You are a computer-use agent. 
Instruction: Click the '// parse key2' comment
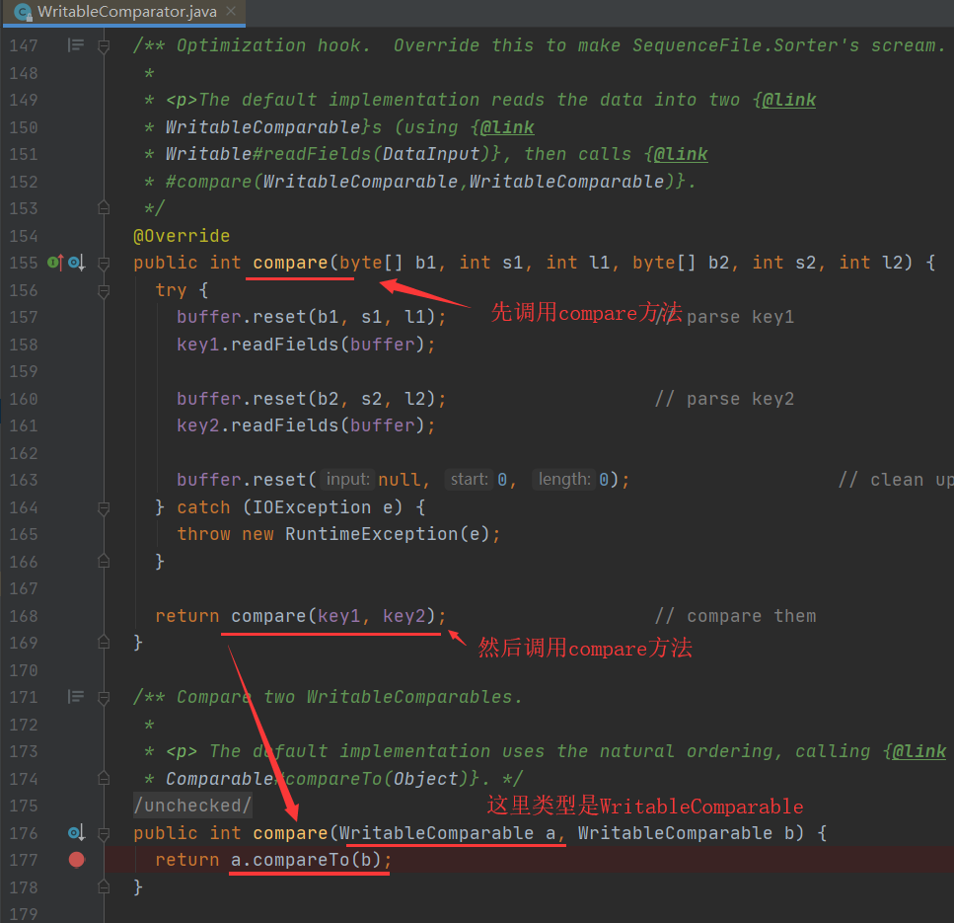[x=725, y=399]
